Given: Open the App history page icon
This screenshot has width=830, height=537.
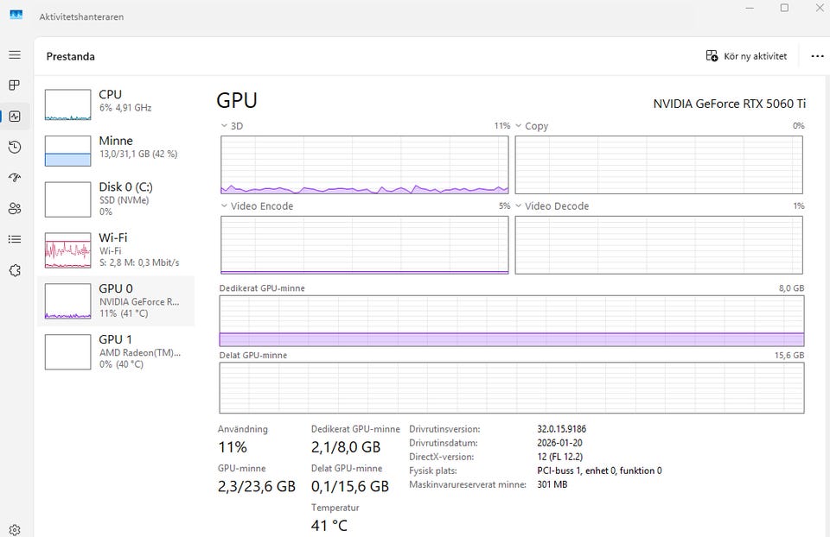Looking at the screenshot, I should (x=15, y=148).
